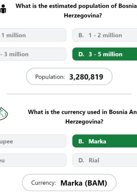Select the green D. 3 - 5 million answer
Screen dimensions: 137x192
point(105,54)
